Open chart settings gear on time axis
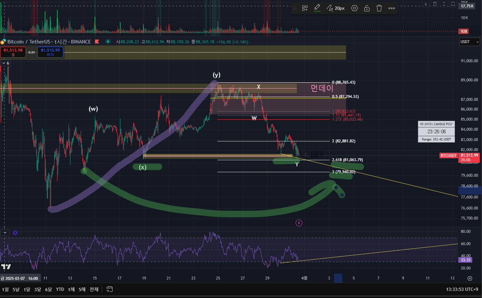This screenshot has height=298, width=482. (x=470, y=278)
